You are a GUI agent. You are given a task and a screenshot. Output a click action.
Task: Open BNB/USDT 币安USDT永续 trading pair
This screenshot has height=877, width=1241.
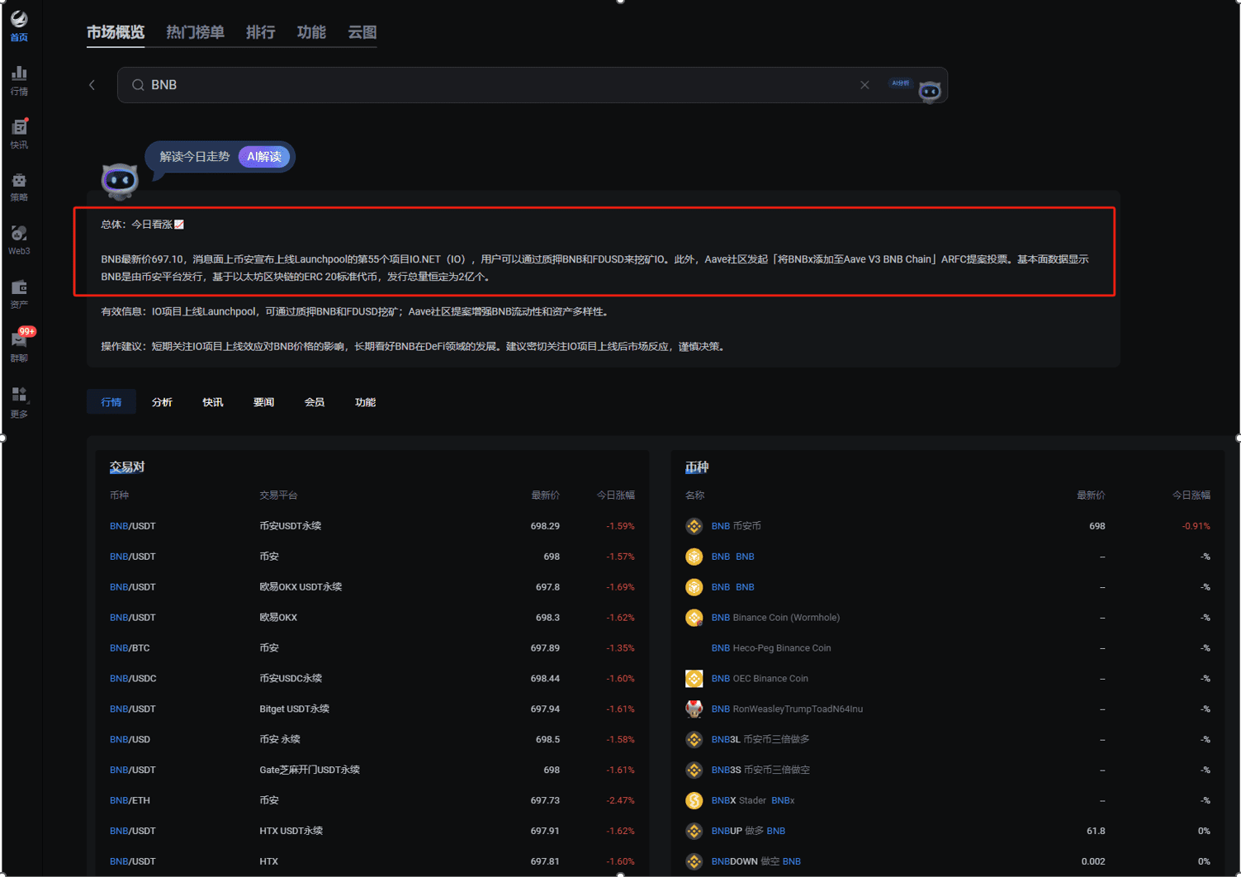(x=372, y=526)
